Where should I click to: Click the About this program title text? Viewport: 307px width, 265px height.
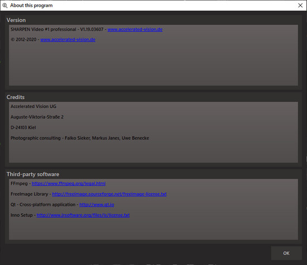pos(31,6)
